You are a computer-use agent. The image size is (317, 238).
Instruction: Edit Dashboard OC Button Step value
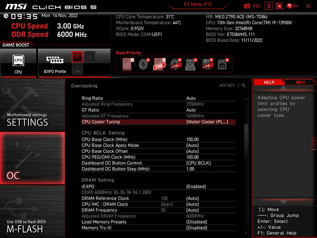[190, 169]
